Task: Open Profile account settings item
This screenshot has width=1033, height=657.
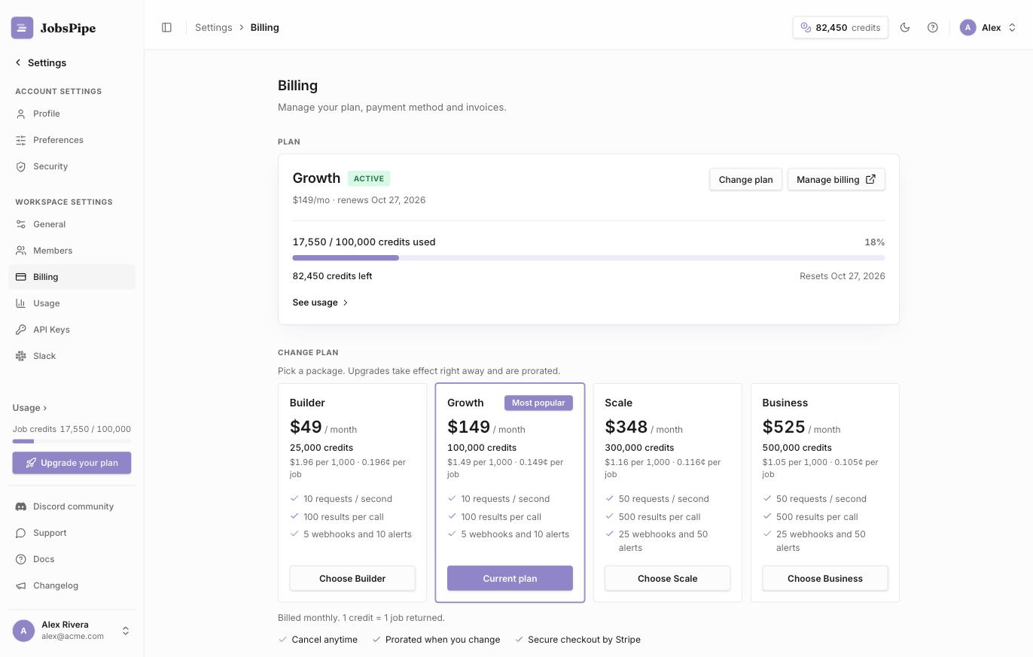Action: point(72,114)
